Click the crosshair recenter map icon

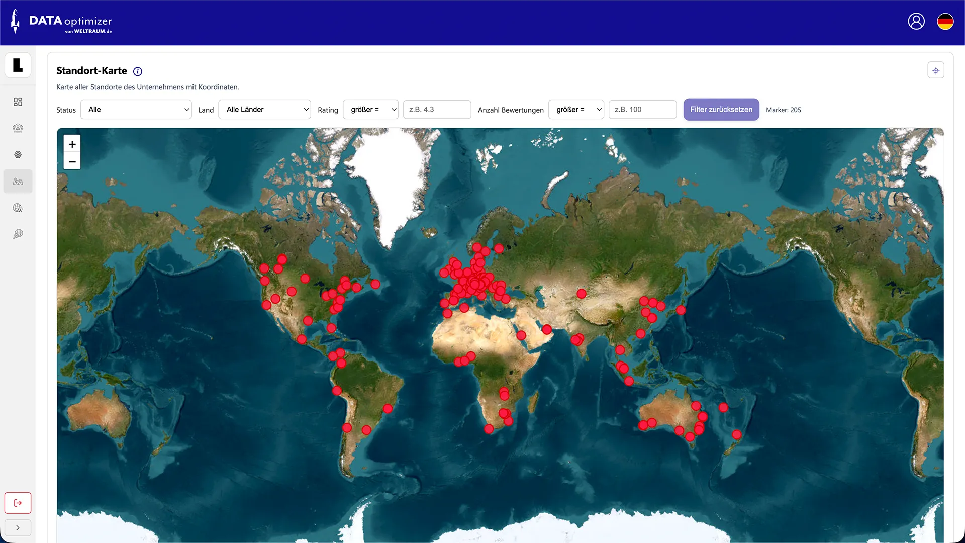pyautogui.click(x=936, y=70)
